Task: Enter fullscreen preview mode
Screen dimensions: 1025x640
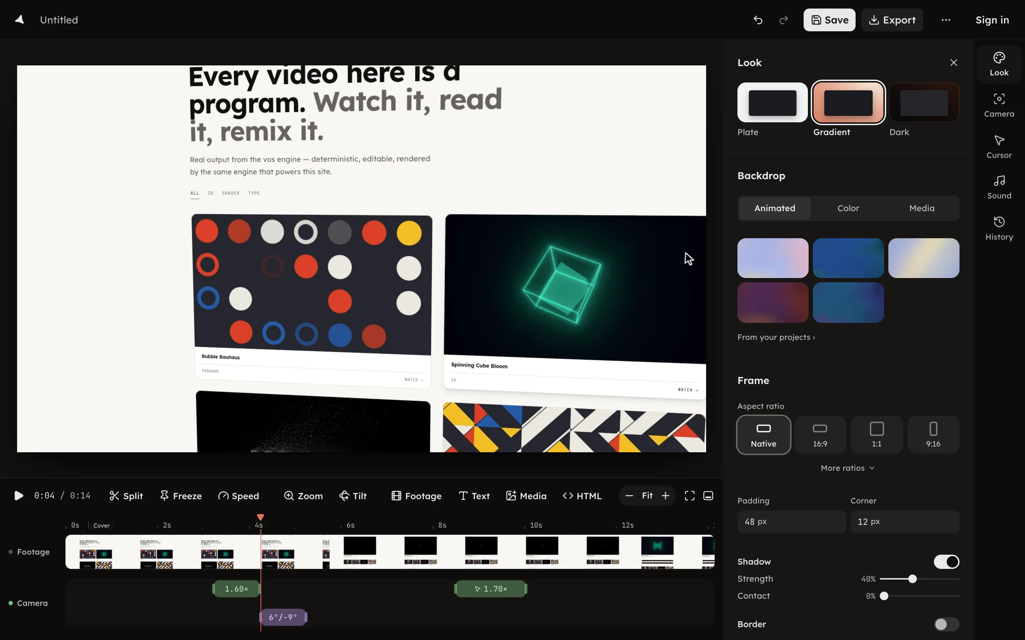Action: click(689, 496)
